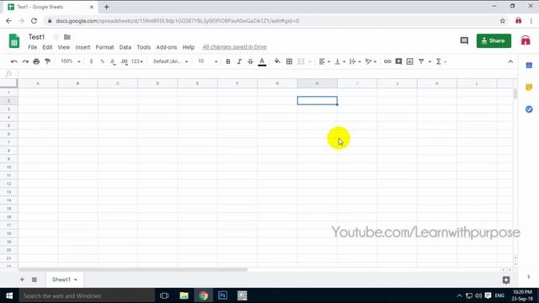Screen dimensions: 539x303
Task: Reload page in Chrome
Action: [x=34, y=21]
